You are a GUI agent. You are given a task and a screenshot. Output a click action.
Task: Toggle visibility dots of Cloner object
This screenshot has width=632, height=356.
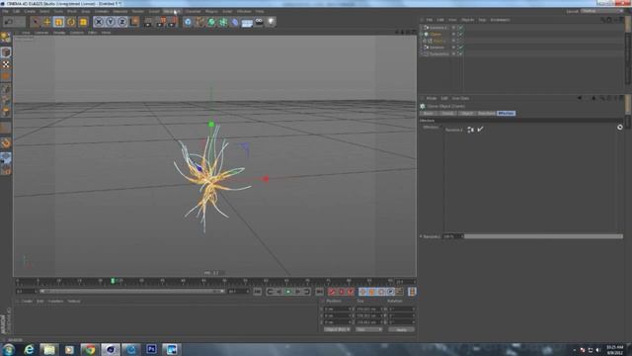pyautogui.click(x=453, y=35)
